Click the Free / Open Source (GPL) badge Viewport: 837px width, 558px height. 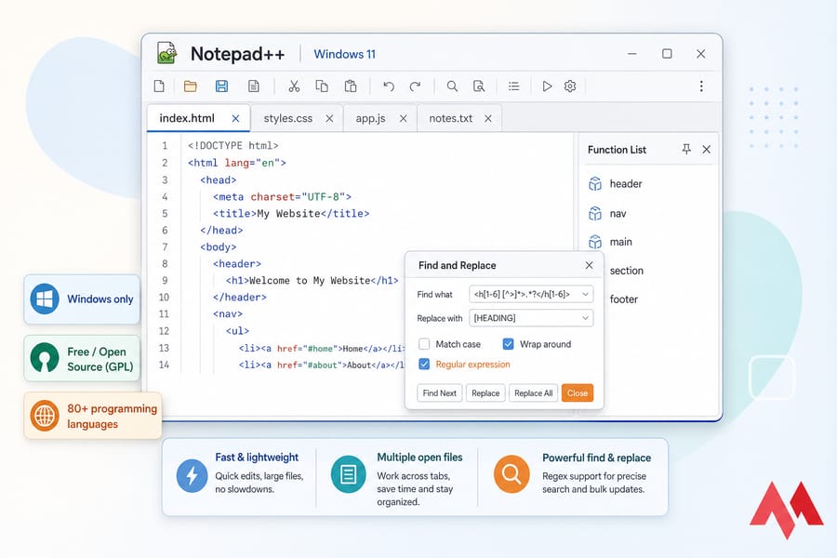point(82,358)
